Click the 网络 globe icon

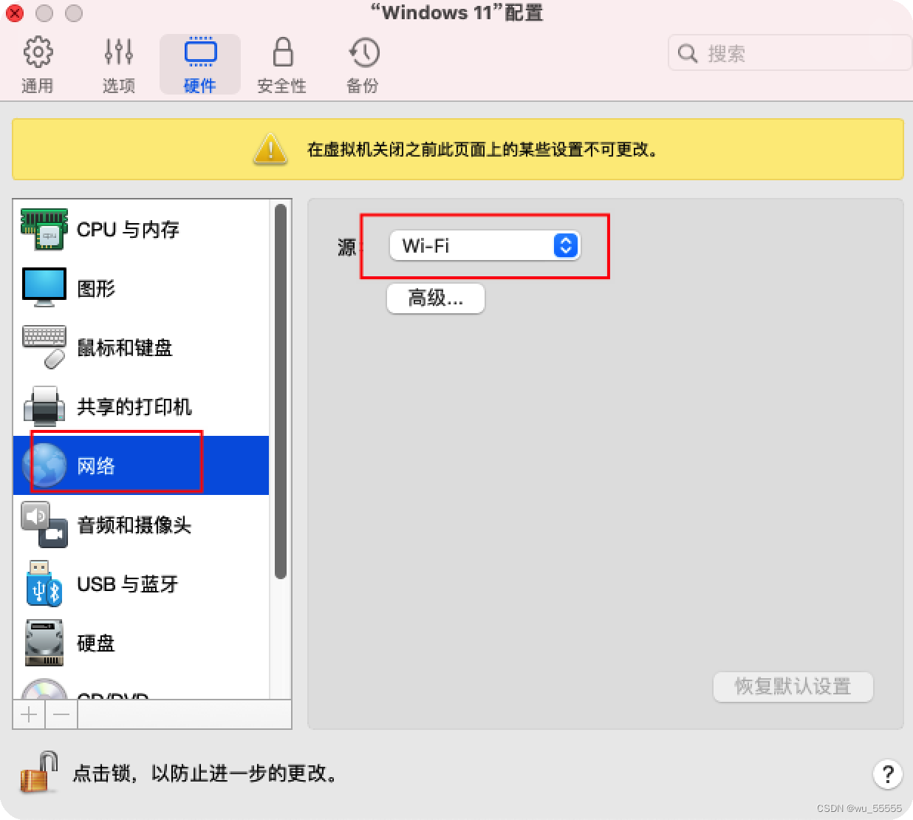point(44,465)
